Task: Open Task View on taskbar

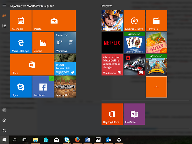Action: [25, 140]
